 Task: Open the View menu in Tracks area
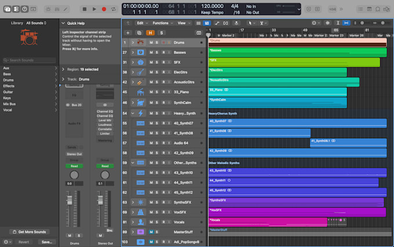pyautogui.click(x=184, y=23)
